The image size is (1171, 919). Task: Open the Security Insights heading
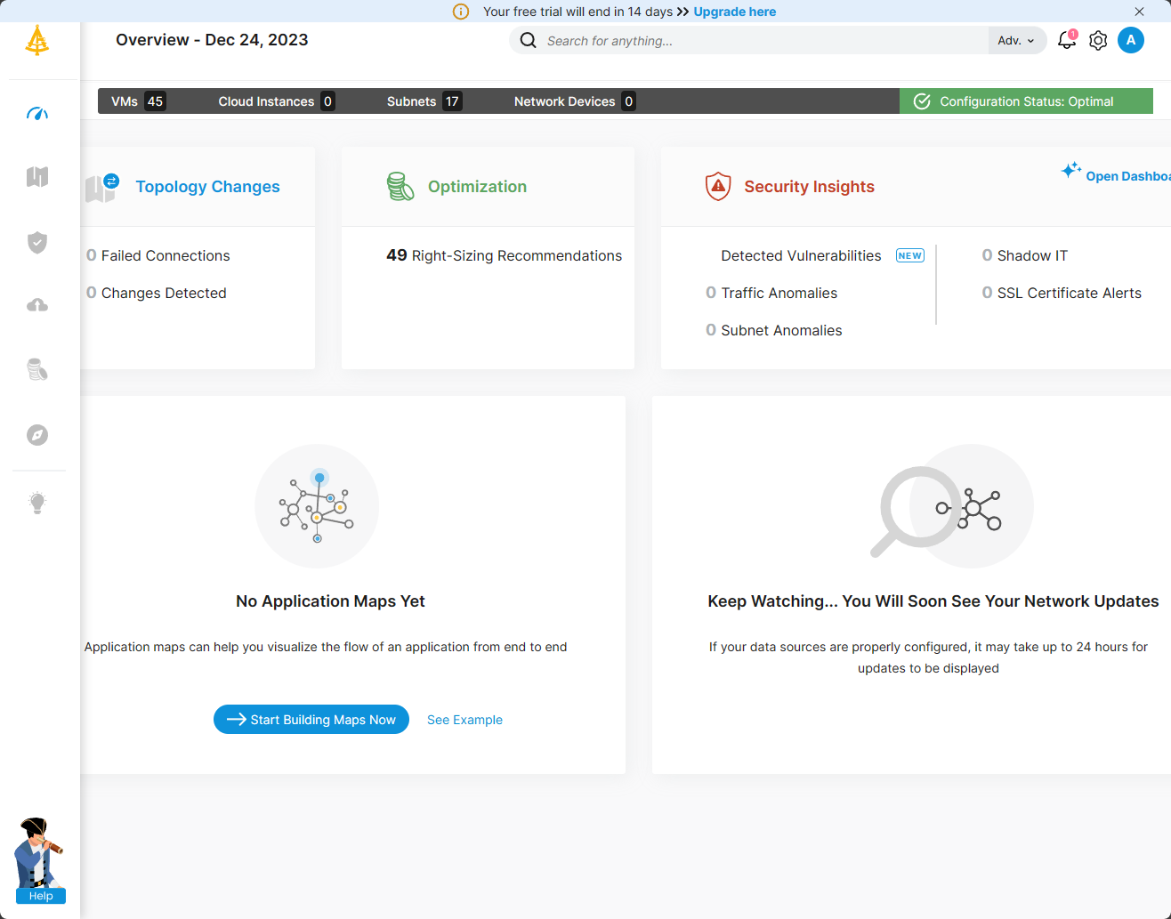(x=810, y=187)
